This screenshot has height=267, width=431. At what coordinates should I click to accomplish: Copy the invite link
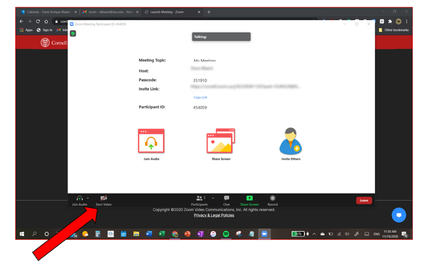pos(201,97)
